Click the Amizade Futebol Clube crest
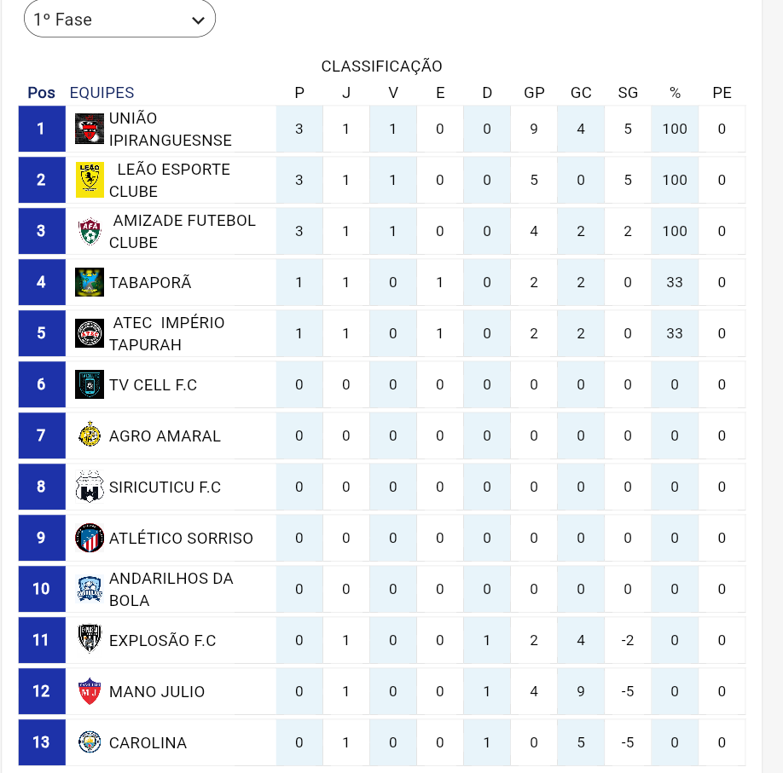The image size is (783, 773). pos(90,231)
